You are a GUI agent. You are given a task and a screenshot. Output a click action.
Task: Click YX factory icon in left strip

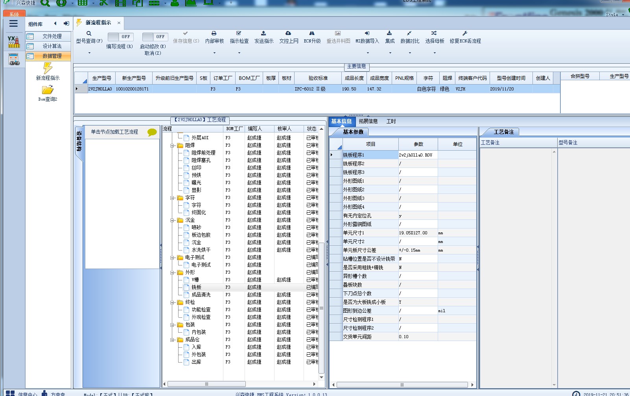tap(14, 42)
